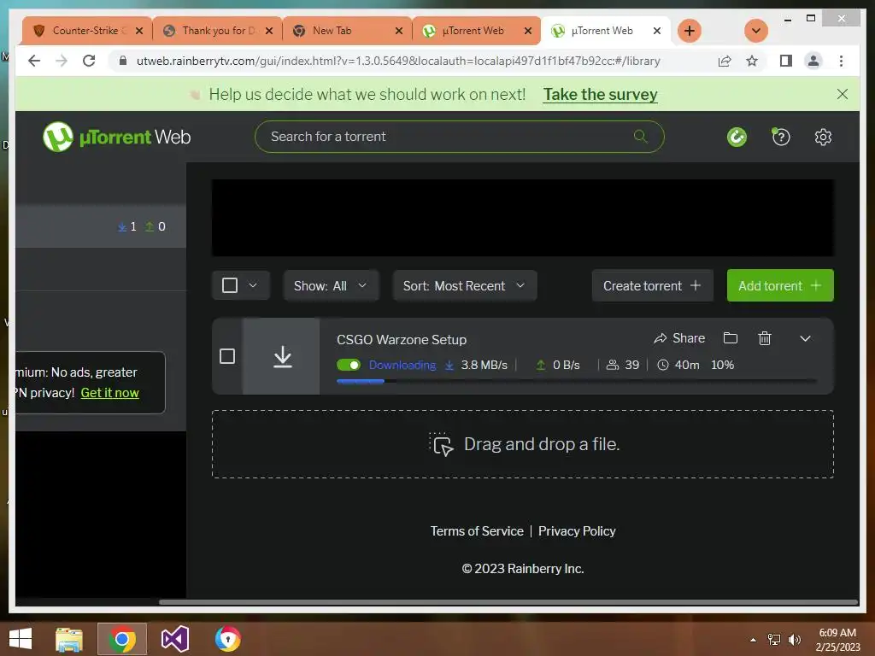The height and width of the screenshot is (656, 875).
Task: Click the volume speaker tray icon
Action: click(x=795, y=639)
